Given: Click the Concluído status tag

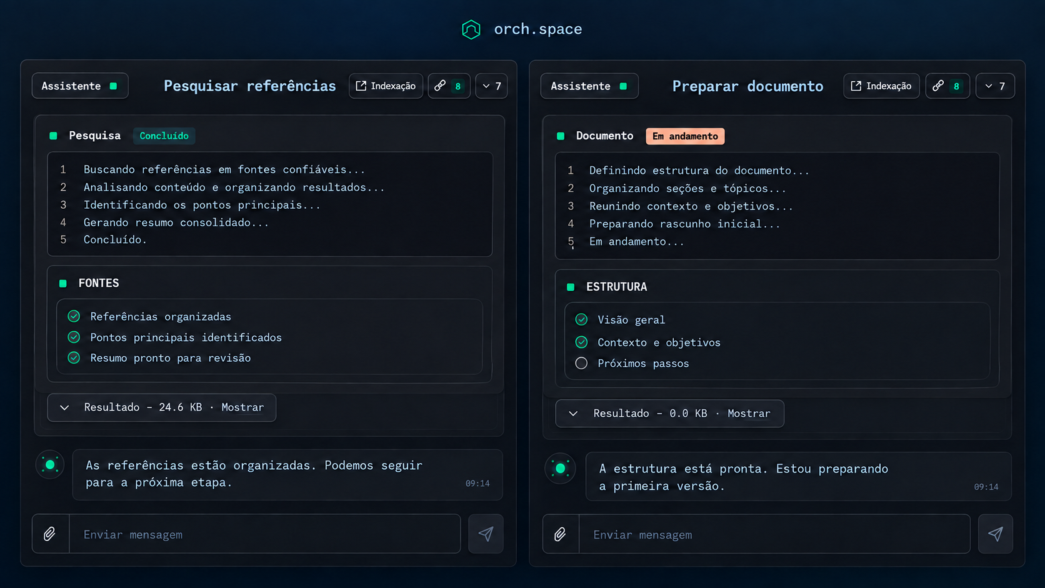Looking at the screenshot, I should click(x=164, y=136).
